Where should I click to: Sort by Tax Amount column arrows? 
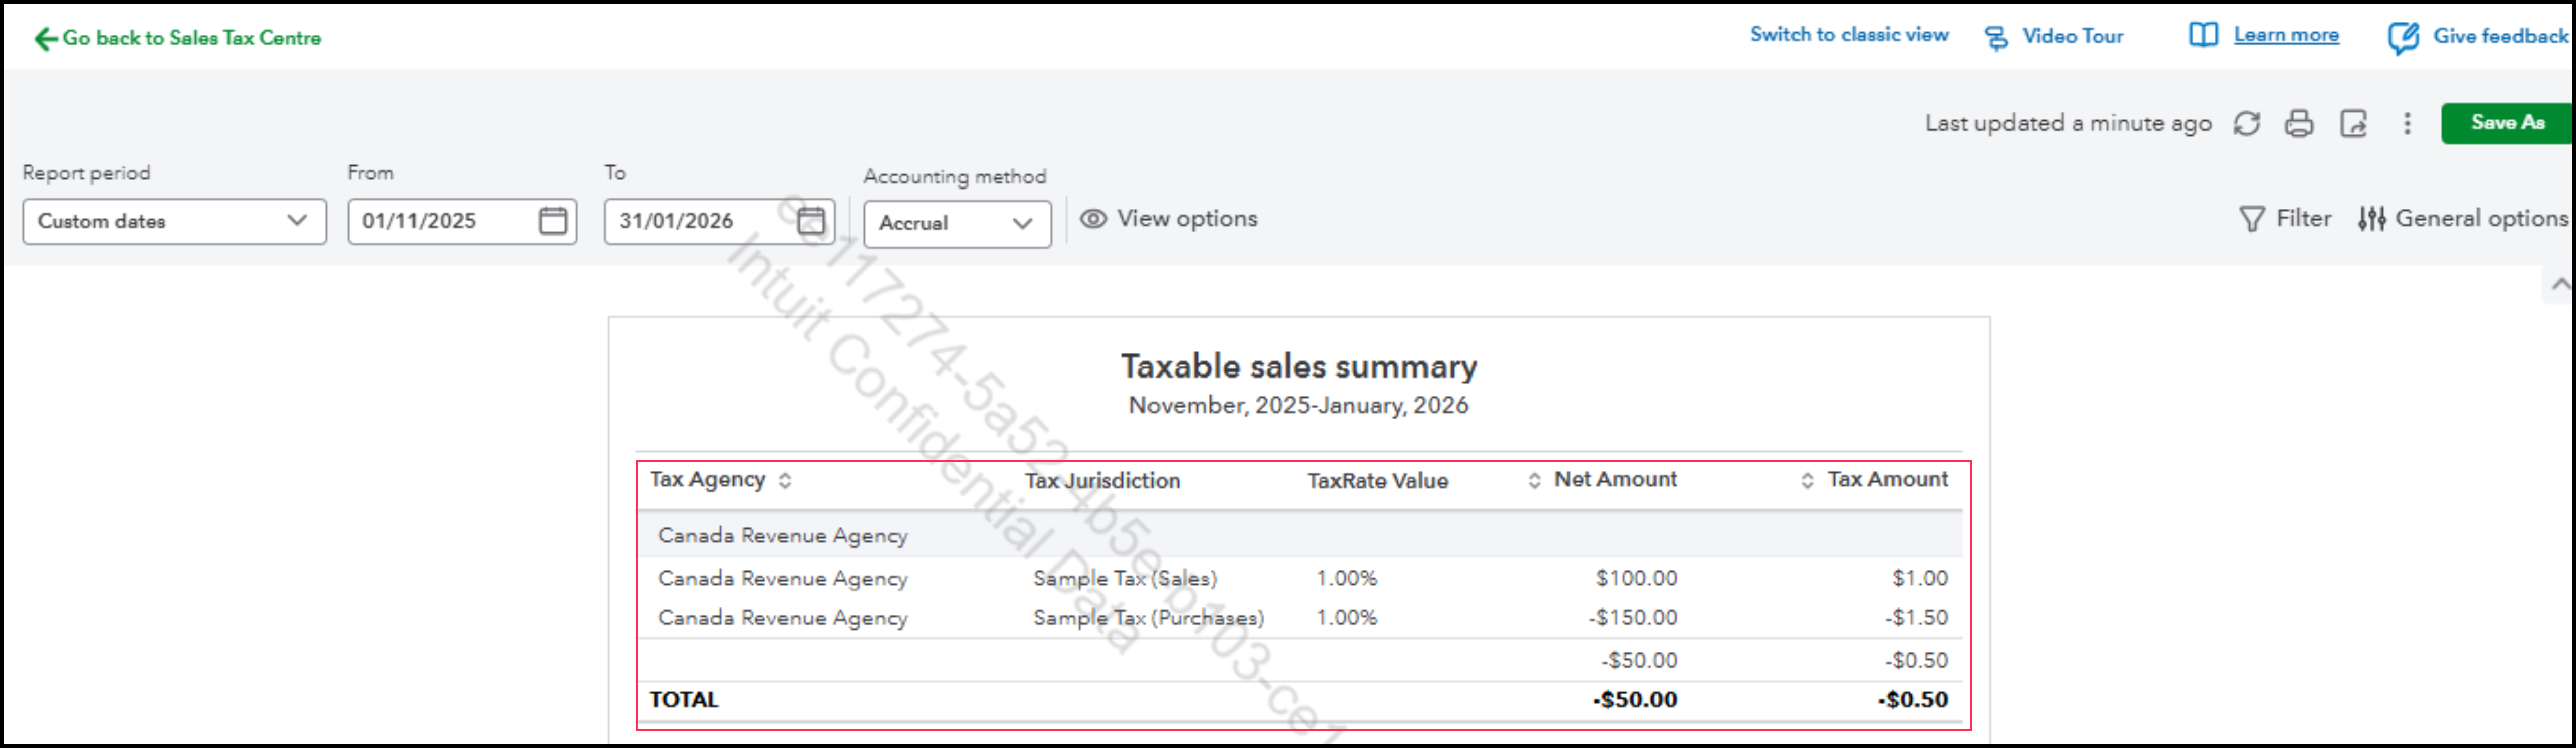(x=1807, y=480)
